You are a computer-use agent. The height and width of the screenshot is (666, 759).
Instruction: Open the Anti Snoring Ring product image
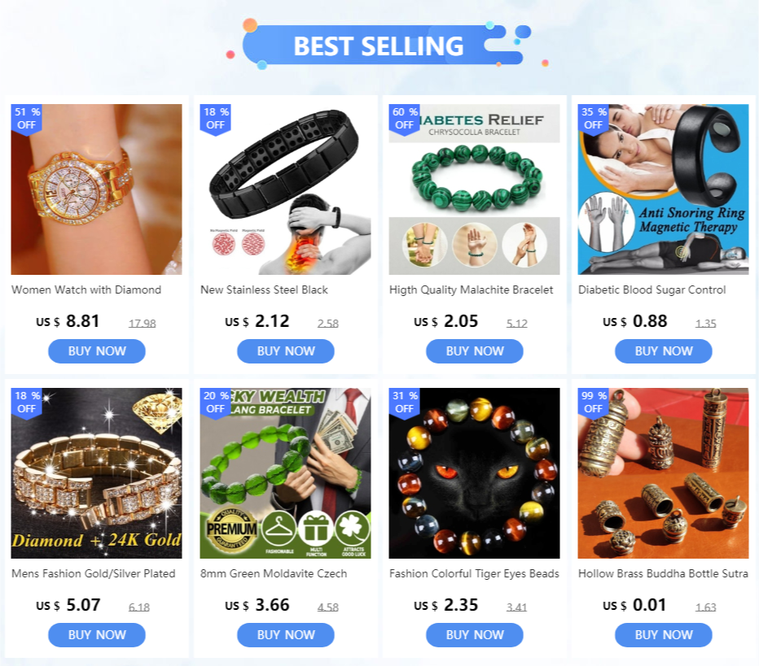click(x=663, y=189)
